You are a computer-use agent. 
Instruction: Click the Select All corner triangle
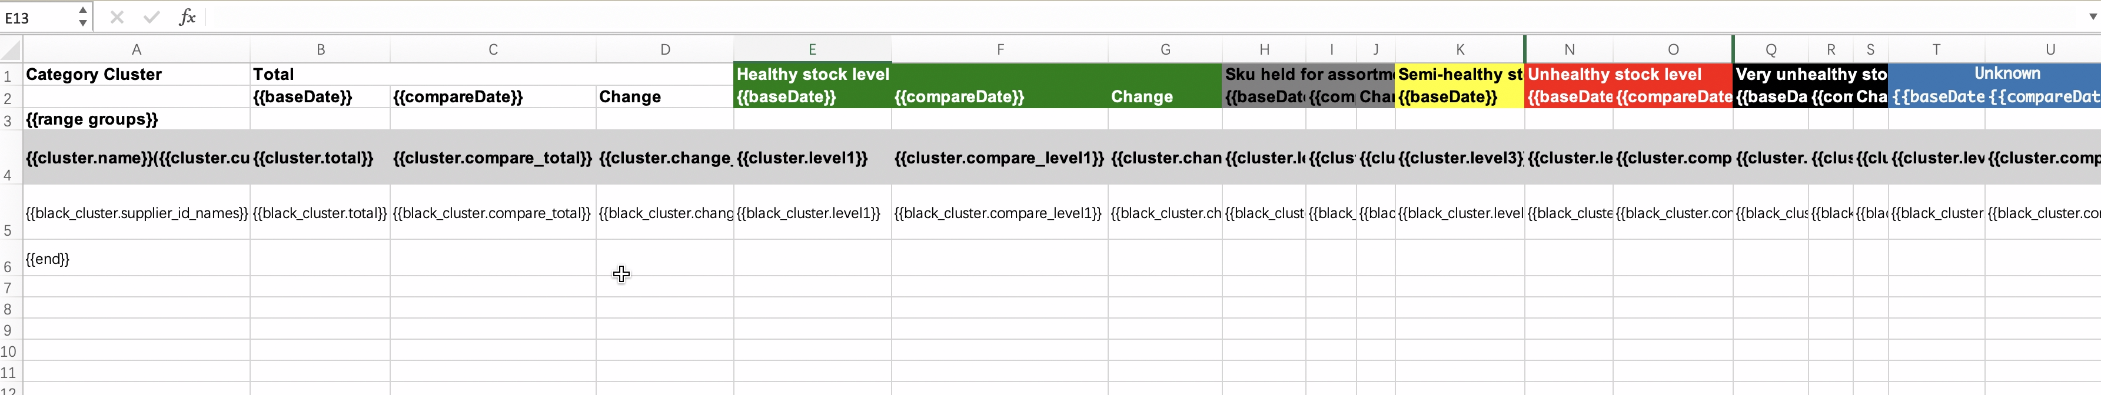pyautogui.click(x=11, y=51)
